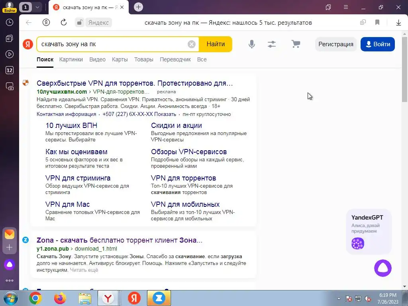408x306 pixels.
Task: Reveal the ad phone number via Показать
Action: point(165,114)
